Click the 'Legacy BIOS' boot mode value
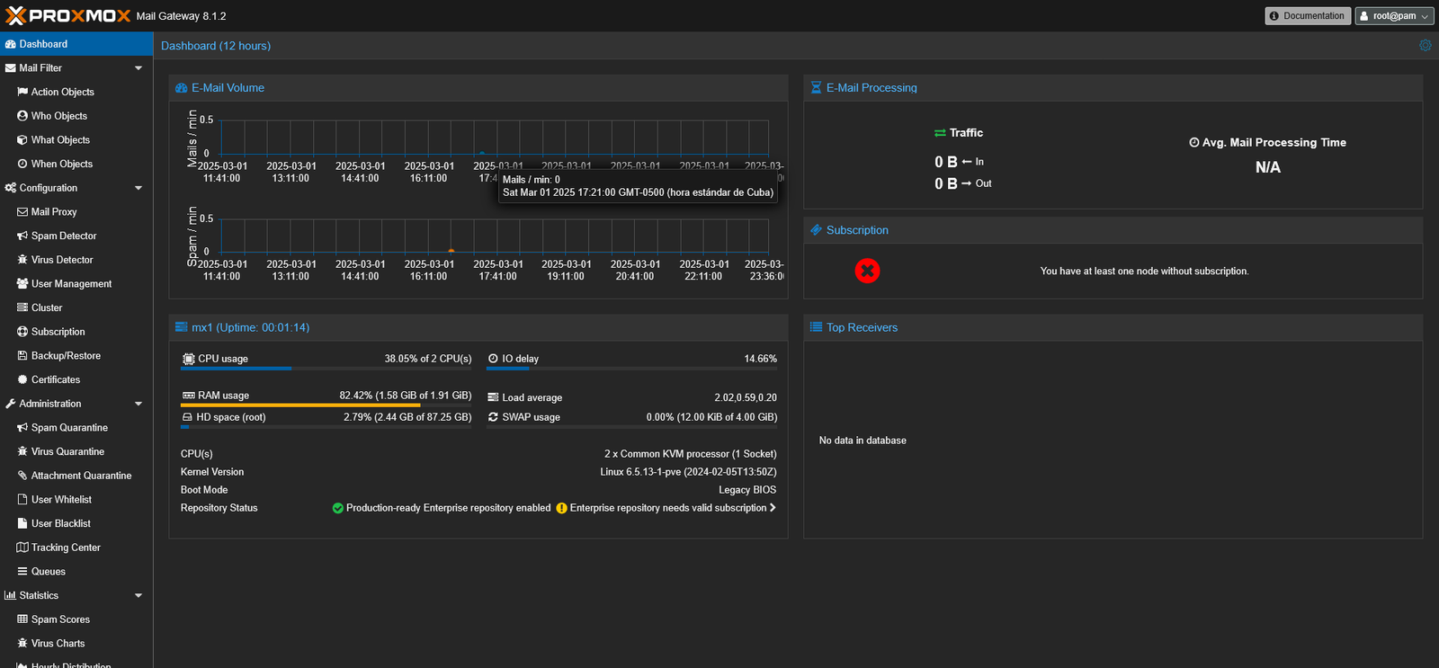Image resolution: width=1439 pixels, height=668 pixels. 747,490
